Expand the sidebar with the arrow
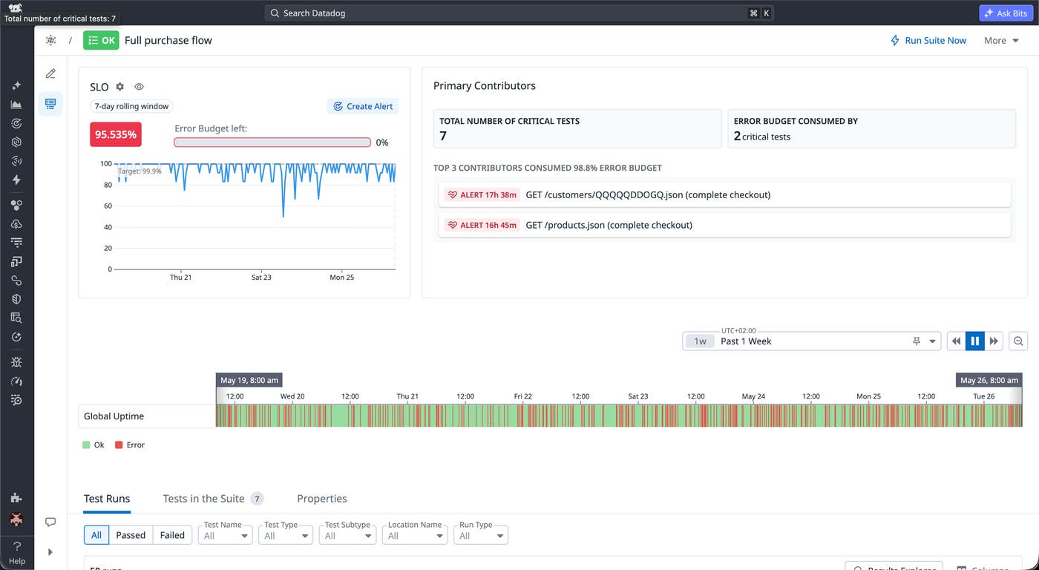This screenshot has width=1039, height=570. (50, 552)
